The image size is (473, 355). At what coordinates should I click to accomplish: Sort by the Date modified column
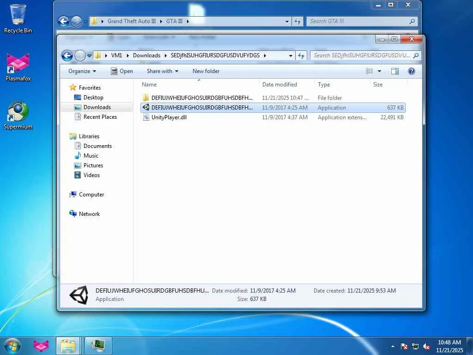click(x=286, y=85)
